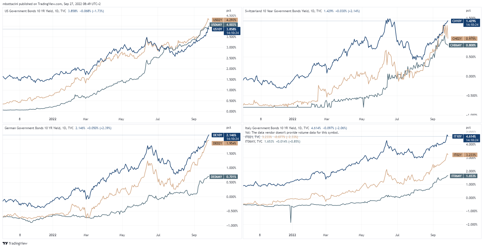Select the IT06MY, TVC legend entry

254,142
